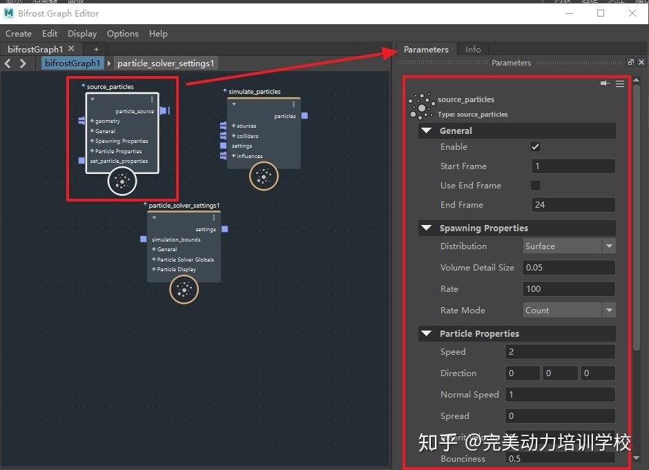This screenshot has height=470, width=649.
Task: Click the back navigation arrow in the graph editor
Action: click(x=8, y=63)
